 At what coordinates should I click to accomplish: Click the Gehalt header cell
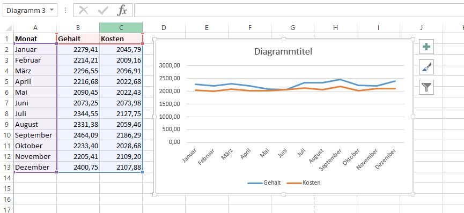[78, 39]
